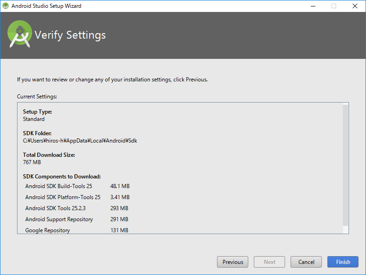Click the 767 MB total download size
The image size is (366, 275).
32,162
